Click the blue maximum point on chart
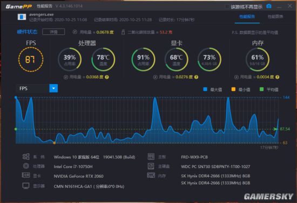297x203 pixels. 16,97
